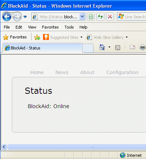This screenshot has height=159, width=146.
Task: Open the Edit menu
Action: tap(19, 27)
